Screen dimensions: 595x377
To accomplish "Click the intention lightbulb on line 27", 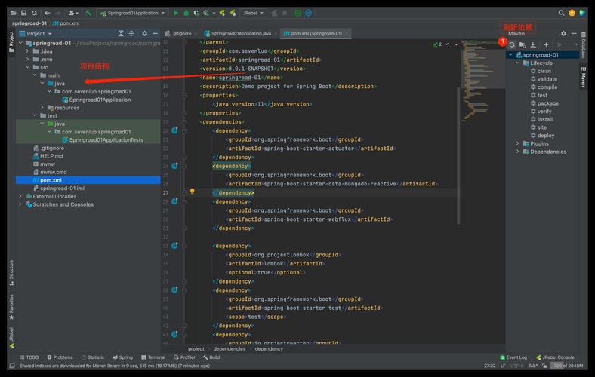I will tap(192, 192).
